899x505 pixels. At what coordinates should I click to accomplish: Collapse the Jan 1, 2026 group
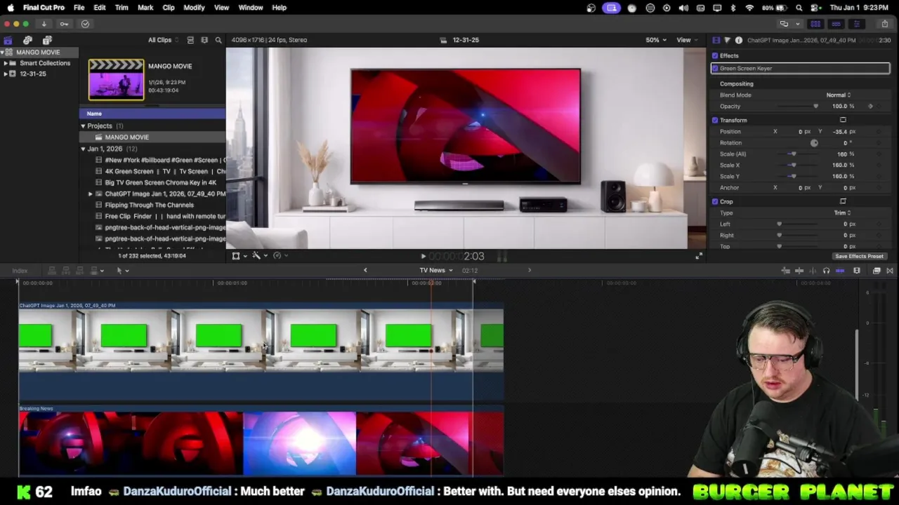83,149
